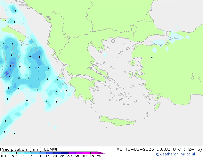Pick the 1–2 mm legend swatch
203x157 pixels.
tap(20, 153)
